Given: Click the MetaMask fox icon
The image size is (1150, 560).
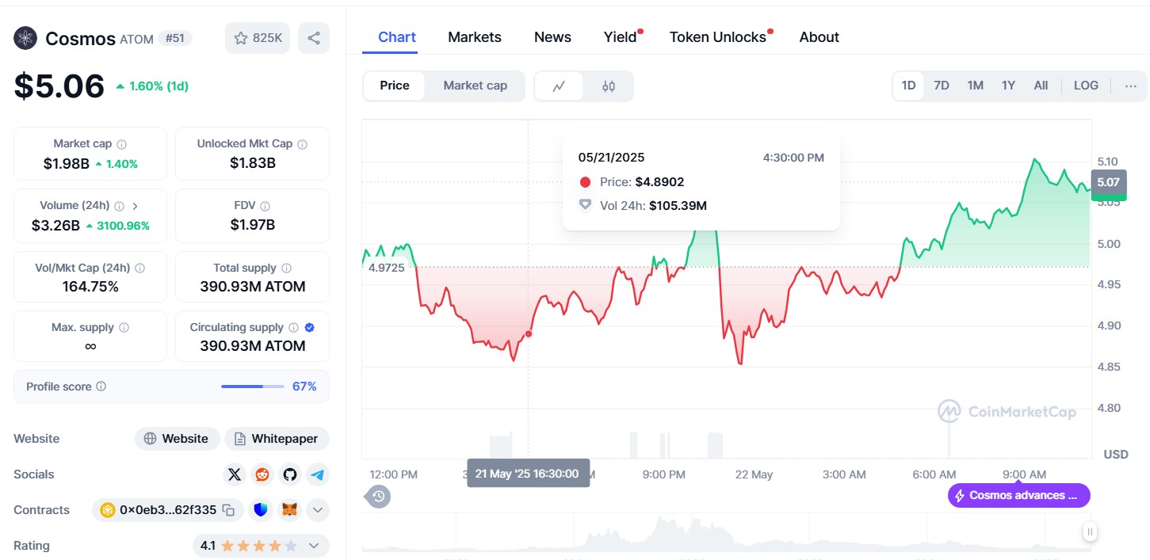Looking at the screenshot, I should 290,510.
